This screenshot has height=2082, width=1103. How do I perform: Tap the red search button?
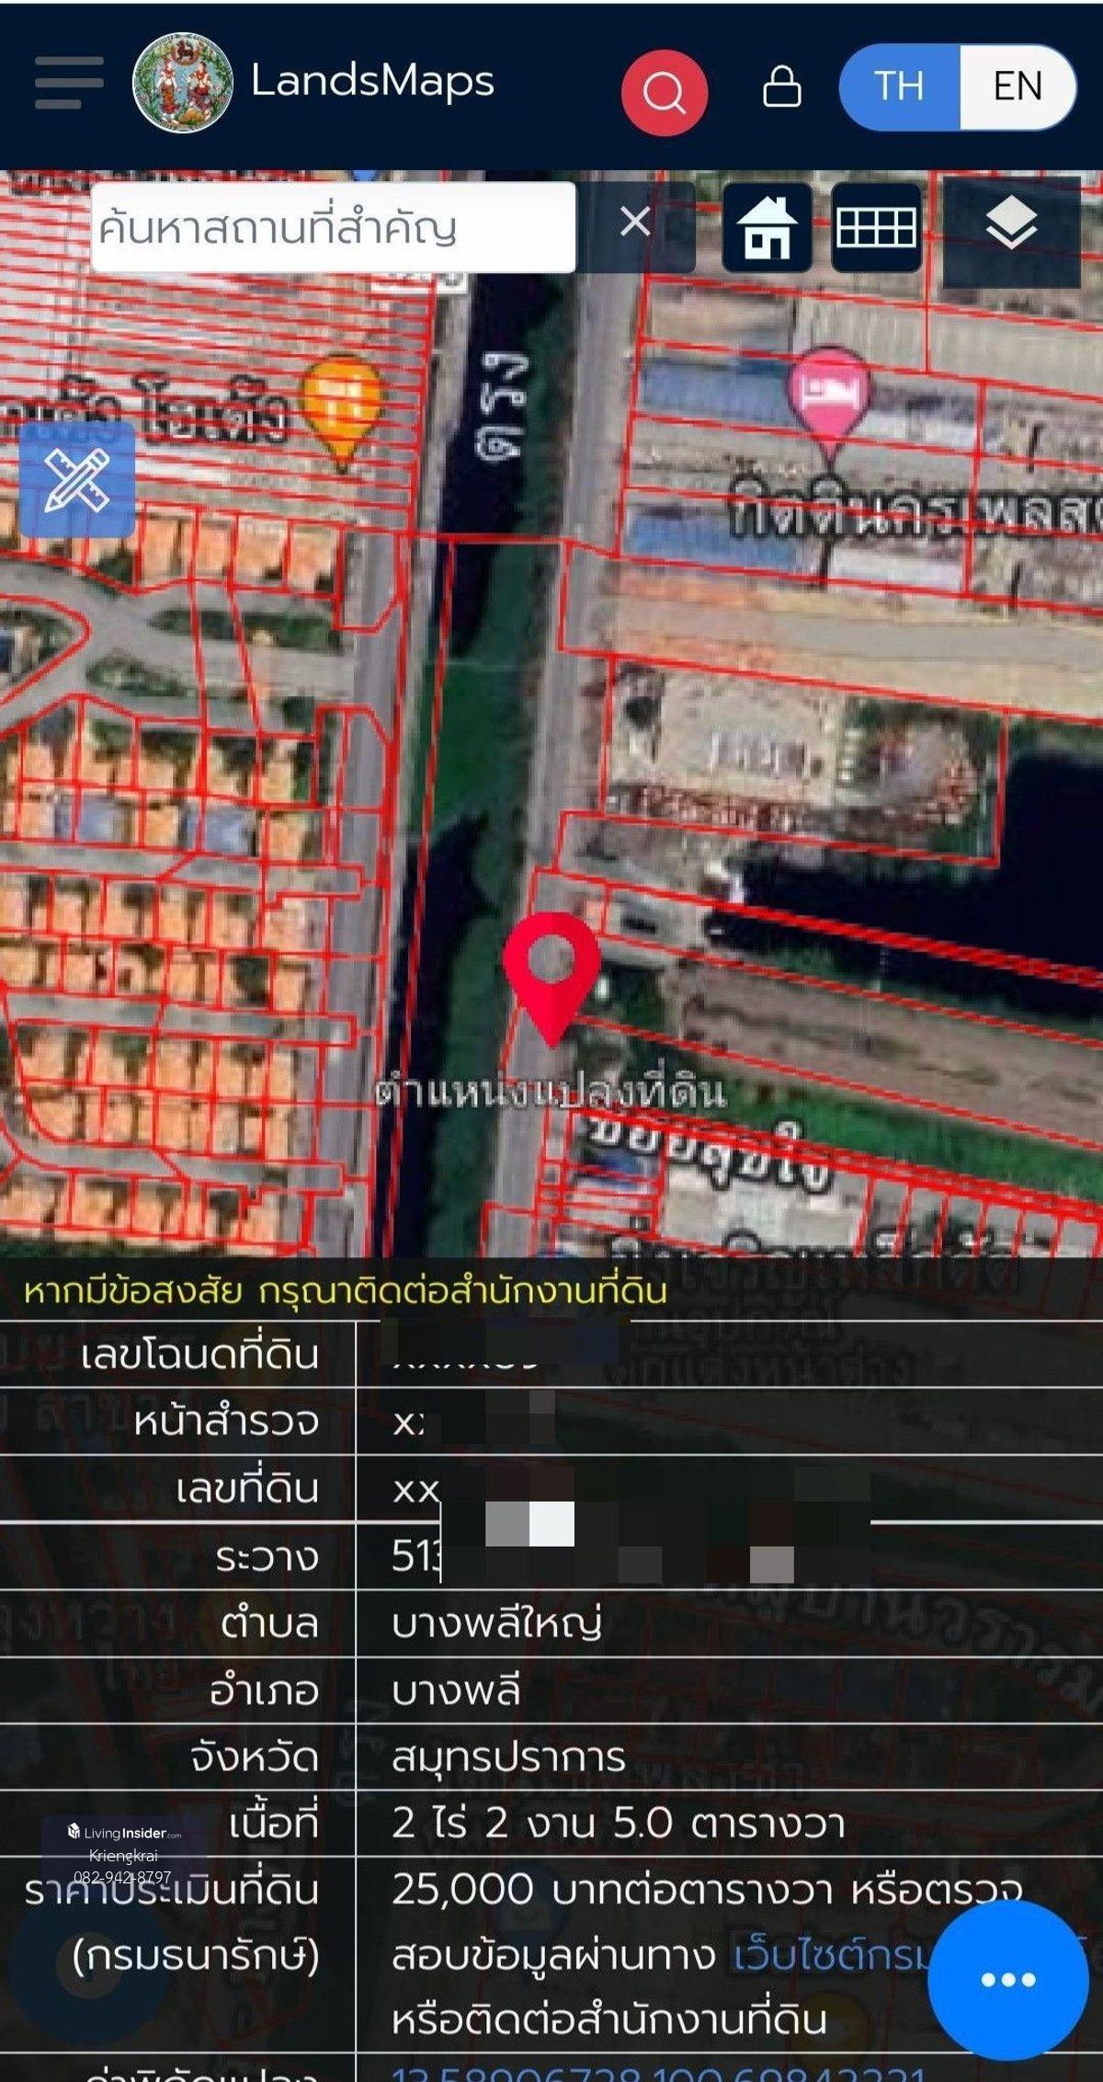tap(664, 92)
